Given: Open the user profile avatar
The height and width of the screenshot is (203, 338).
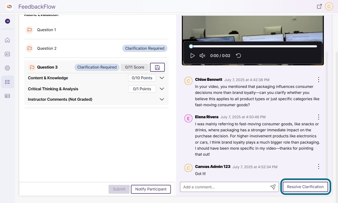Looking at the screenshot, I should point(329,7).
